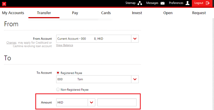Image resolution: width=214 pixels, height=110 pixels.
Task: Open the Messages envelope icon
Action: tap(162, 3)
